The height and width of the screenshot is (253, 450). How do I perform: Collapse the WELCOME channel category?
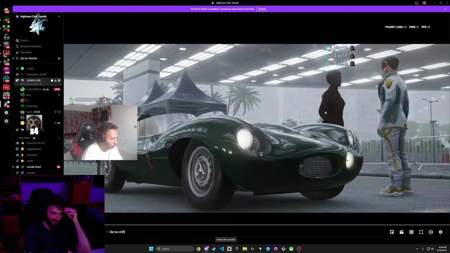(27, 138)
